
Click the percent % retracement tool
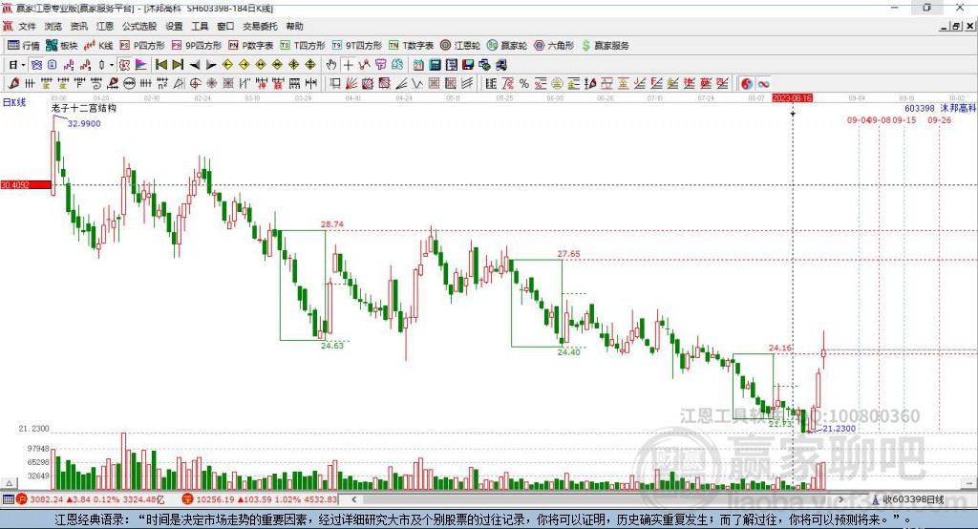524,84
